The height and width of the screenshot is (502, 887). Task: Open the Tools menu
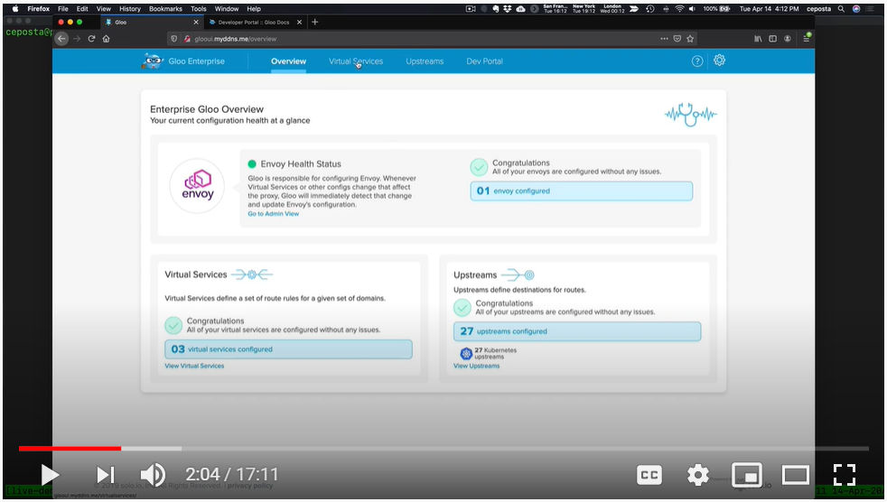[199, 8]
